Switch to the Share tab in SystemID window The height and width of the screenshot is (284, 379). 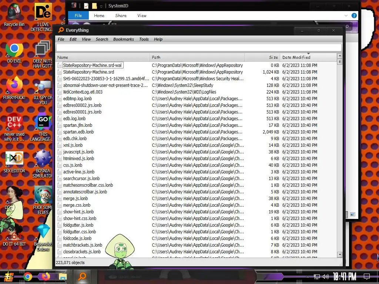click(121, 16)
